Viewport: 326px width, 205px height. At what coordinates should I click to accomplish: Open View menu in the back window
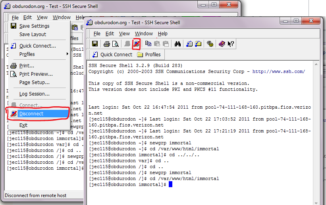coord(42,17)
